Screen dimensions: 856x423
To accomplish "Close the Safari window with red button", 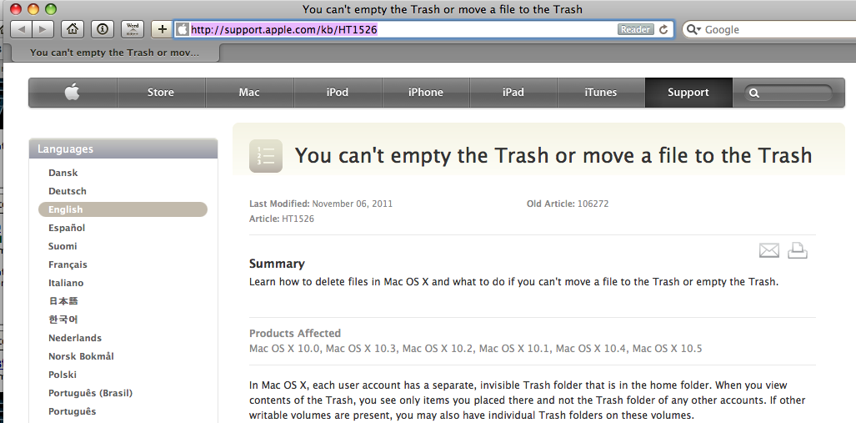I will click(x=17, y=9).
